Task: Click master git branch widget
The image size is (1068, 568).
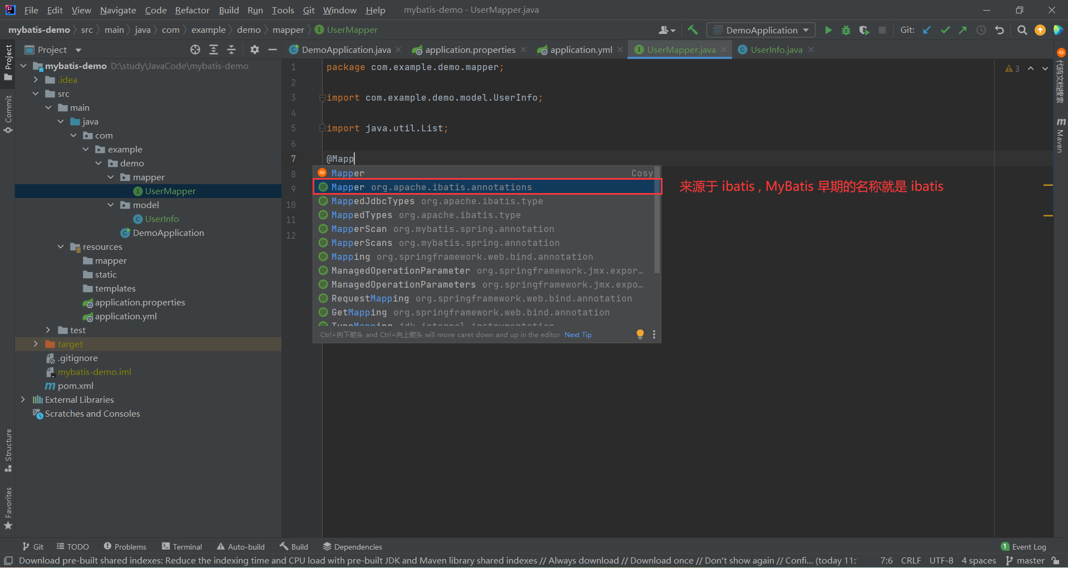Action: pos(1025,560)
